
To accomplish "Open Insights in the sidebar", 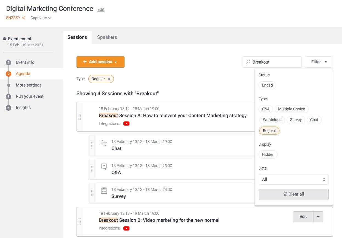I will (23, 108).
